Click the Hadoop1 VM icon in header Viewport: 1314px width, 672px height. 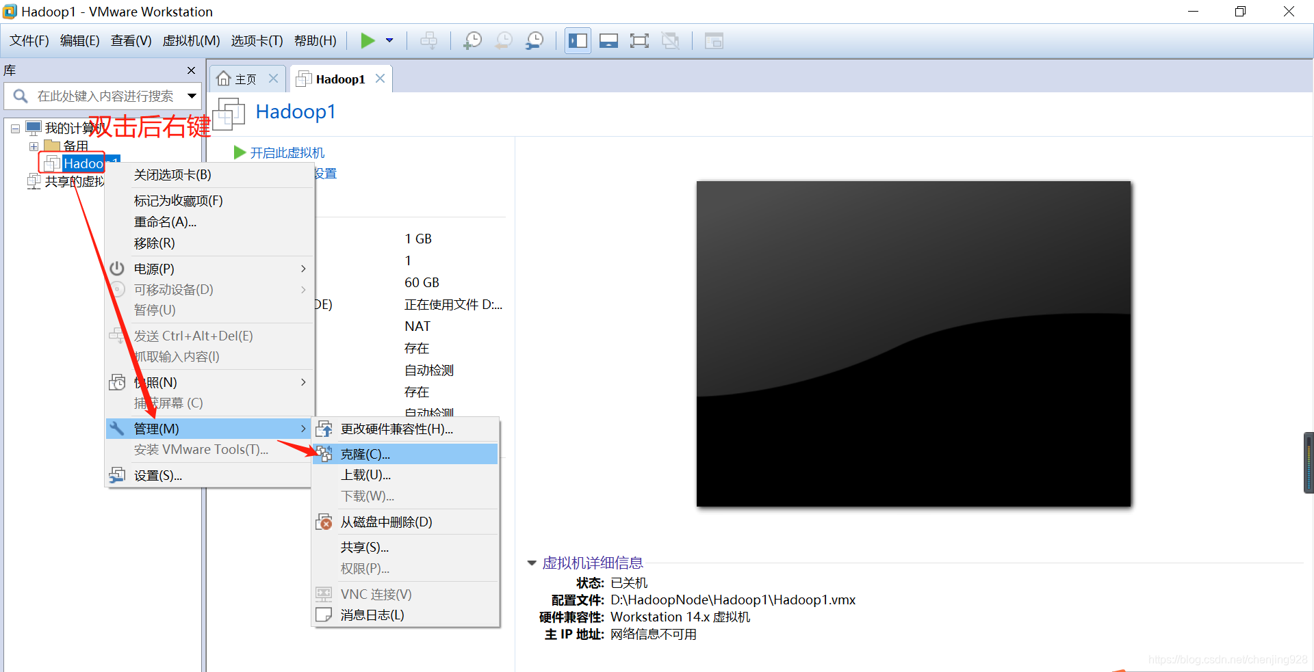[x=229, y=113]
